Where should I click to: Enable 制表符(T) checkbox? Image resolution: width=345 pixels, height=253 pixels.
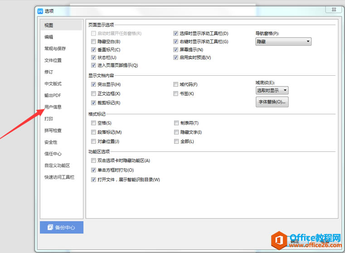[x=176, y=123]
